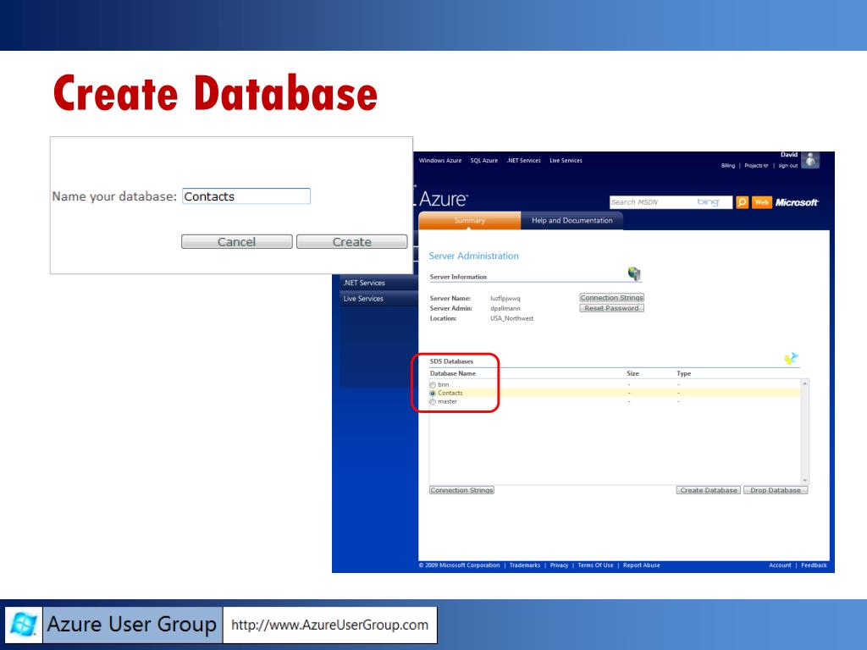Click the Trademarks footer link

coord(525,565)
